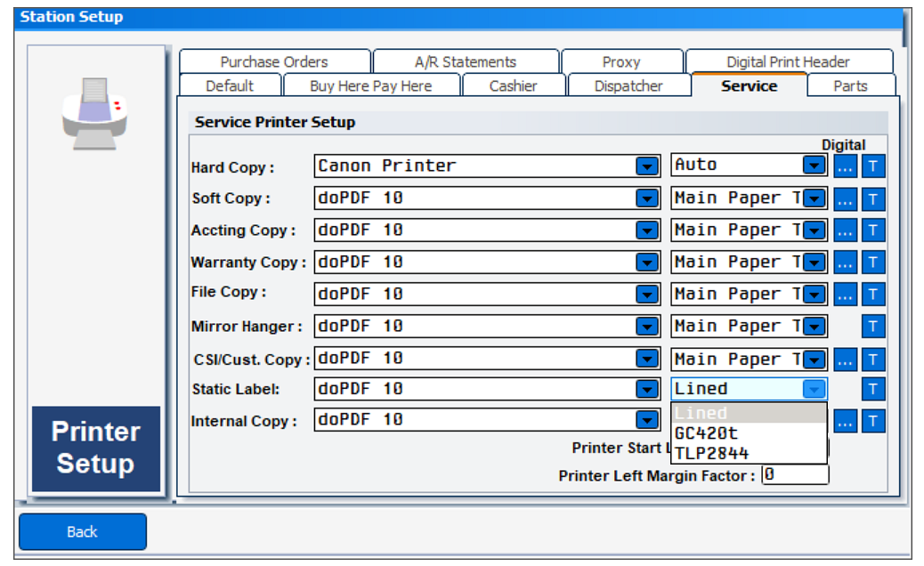Screen dimensions: 924x566
Task: Open the Hard Copy printer dropdown
Action: [x=647, y=166]
